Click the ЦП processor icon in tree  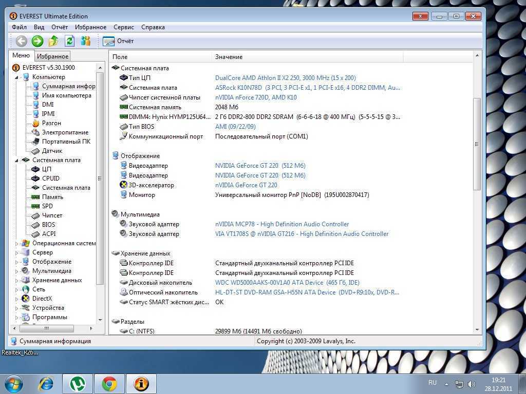(x=35, y=169)
